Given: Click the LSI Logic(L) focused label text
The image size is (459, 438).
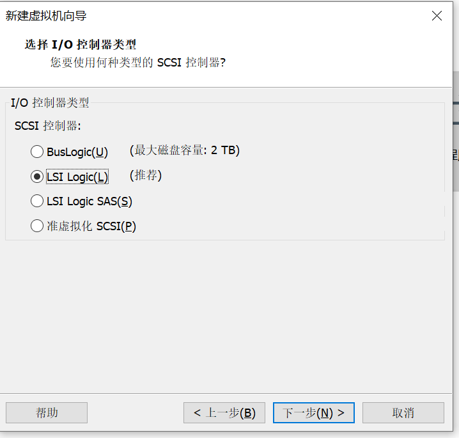Looking at the screenshot, I should tap(77, 177).
